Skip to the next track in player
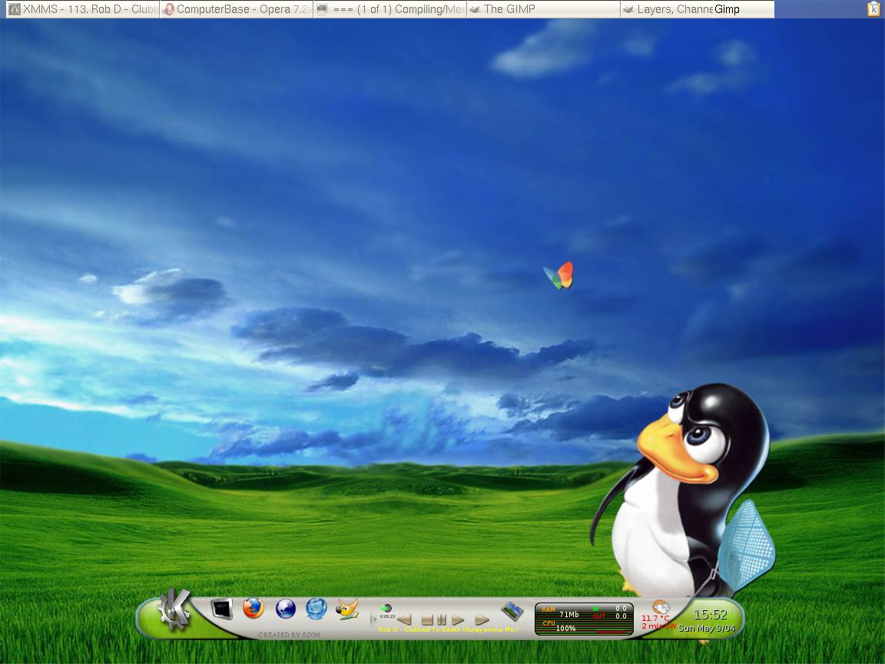Screen dimensions: 885x664 click(x=482, y=620)
